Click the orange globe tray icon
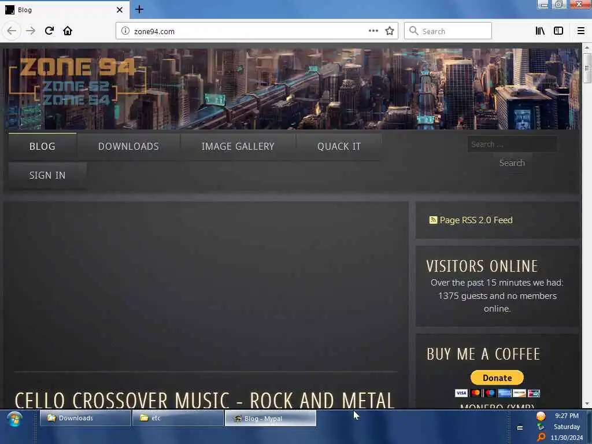592x444 pixels. [x=541, y=416]
